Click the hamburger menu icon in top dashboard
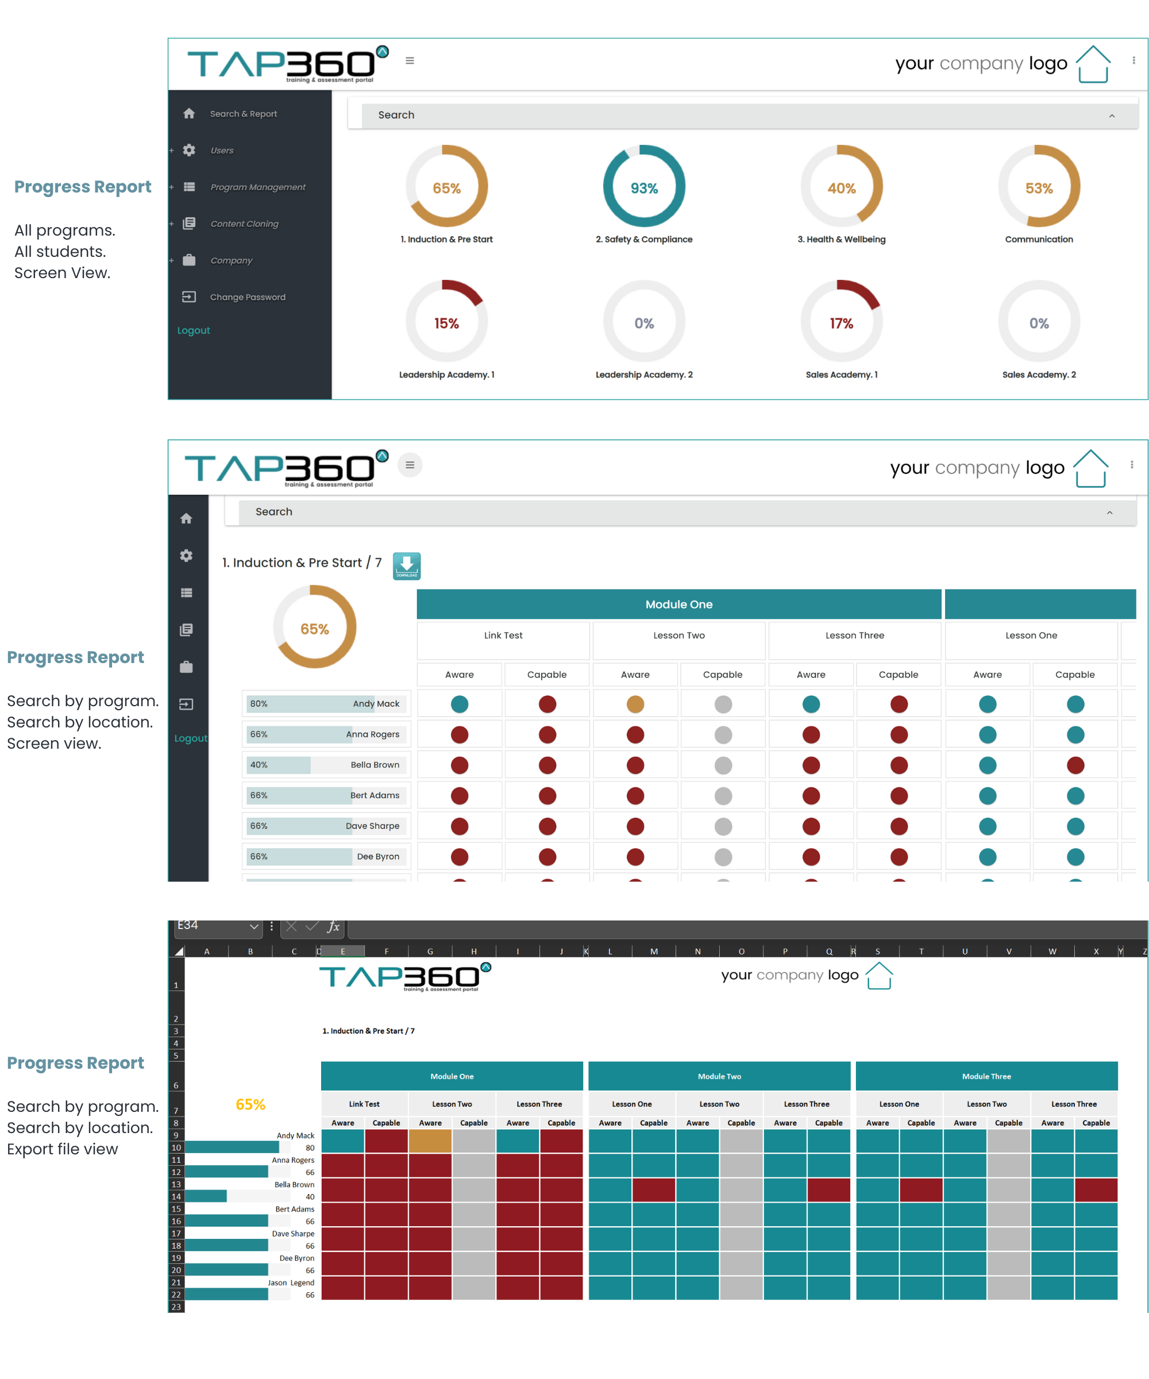Viewport: 1149px width, 1379px height. 410,60
